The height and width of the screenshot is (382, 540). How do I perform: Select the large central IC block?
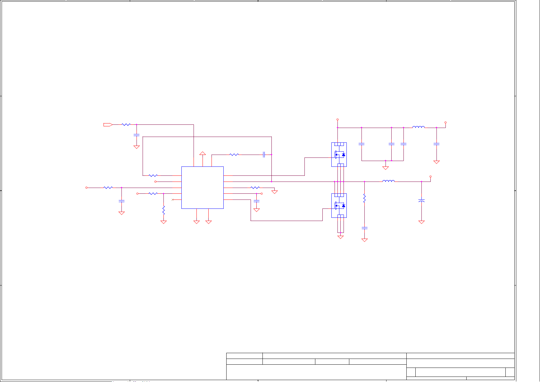tap(202, 188)
